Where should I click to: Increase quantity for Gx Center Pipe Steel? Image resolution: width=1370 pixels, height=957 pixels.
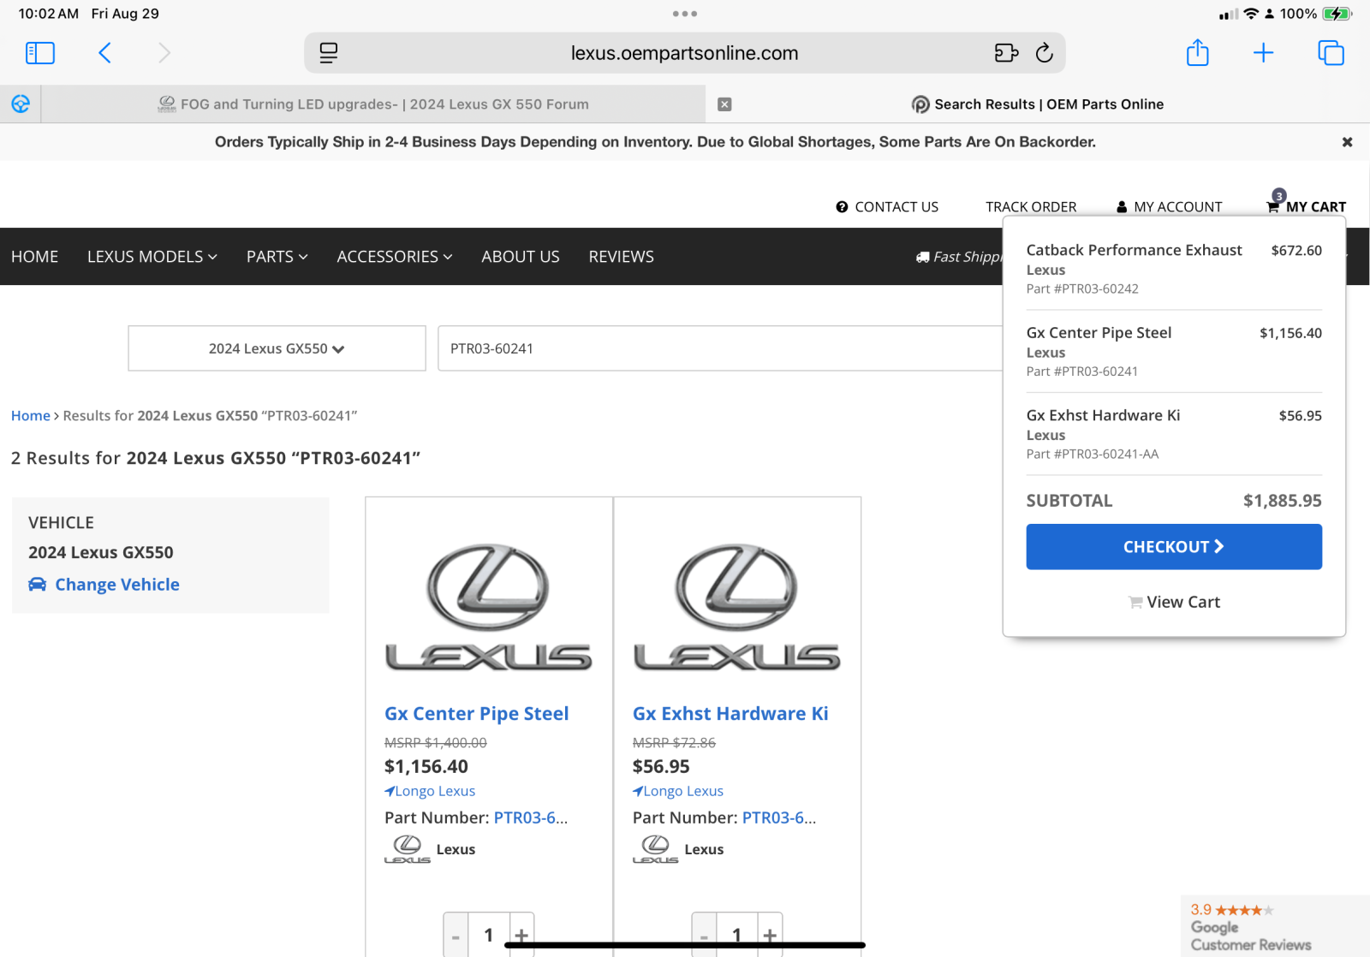pyautogui.click(x=521, y=936)
